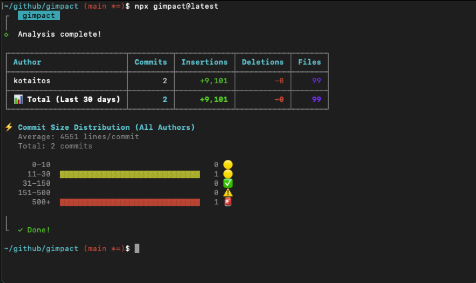Click the bar chart emoji beside Total
The height and width of the screenshot is (283, 476).
tap(18, 99)
